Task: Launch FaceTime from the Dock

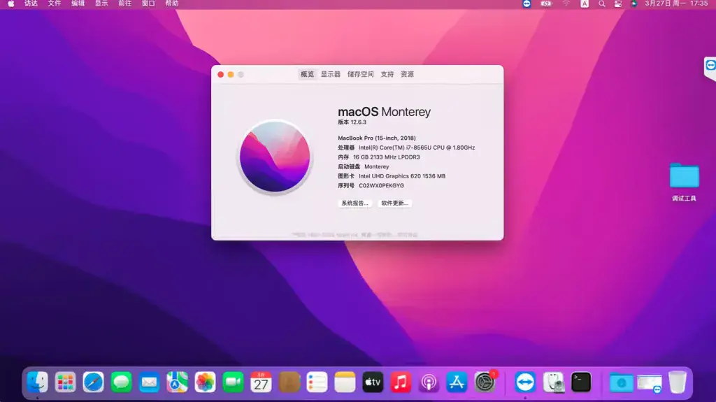Action: click(x=233, y=382)
